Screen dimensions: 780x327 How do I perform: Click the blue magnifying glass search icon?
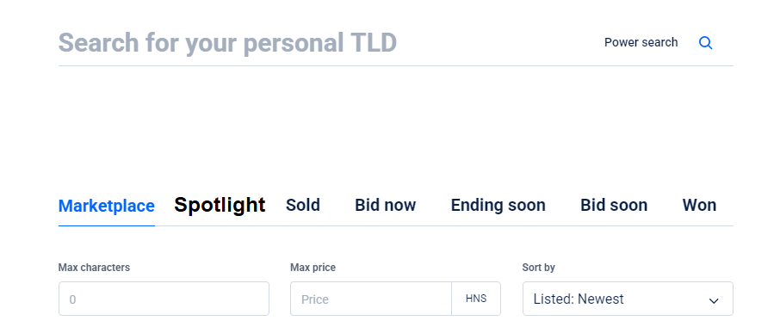click(705, 43)
